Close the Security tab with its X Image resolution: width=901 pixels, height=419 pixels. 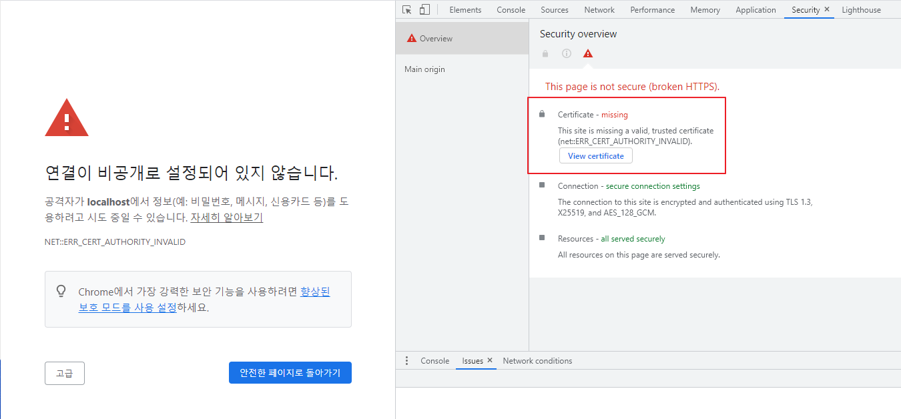coord(827,9)
